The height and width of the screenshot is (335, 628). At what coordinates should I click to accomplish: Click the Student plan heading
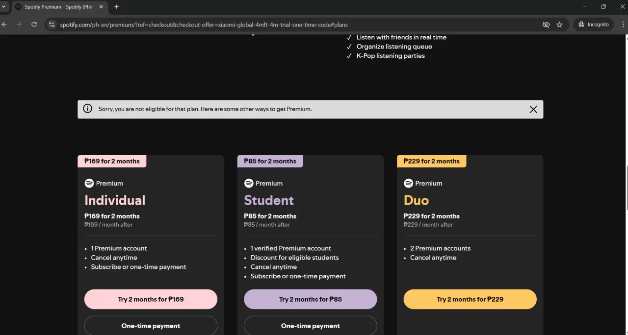pos(269,200)
